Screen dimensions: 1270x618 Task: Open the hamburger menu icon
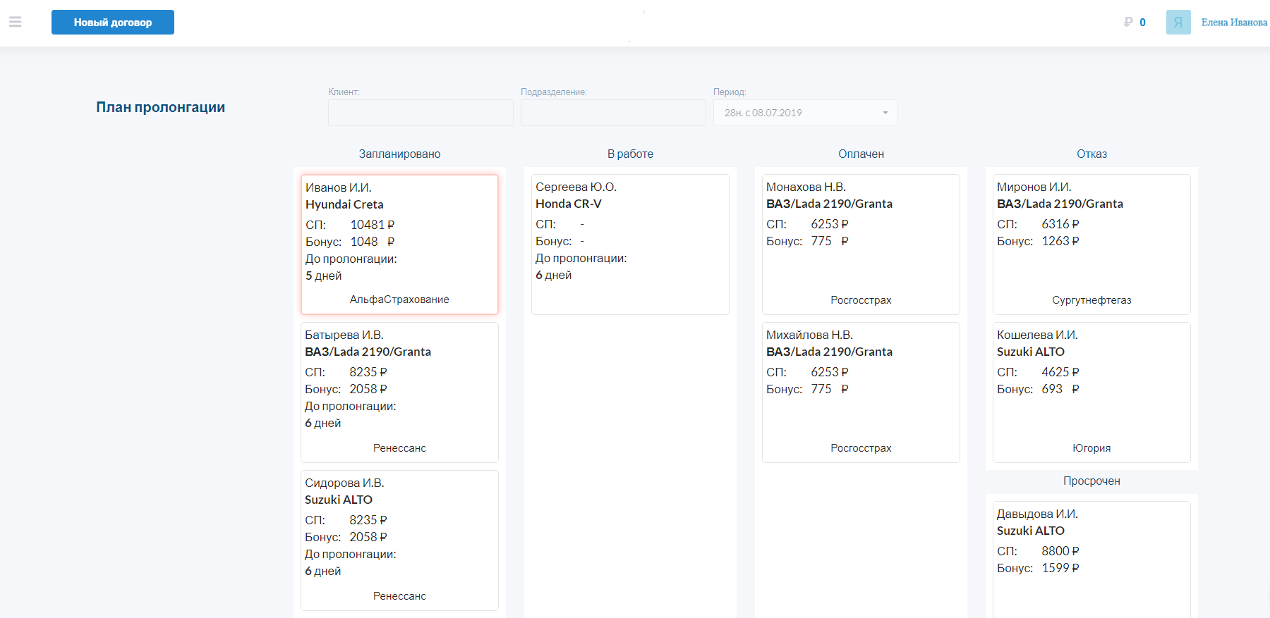click(x=16, y=22)
